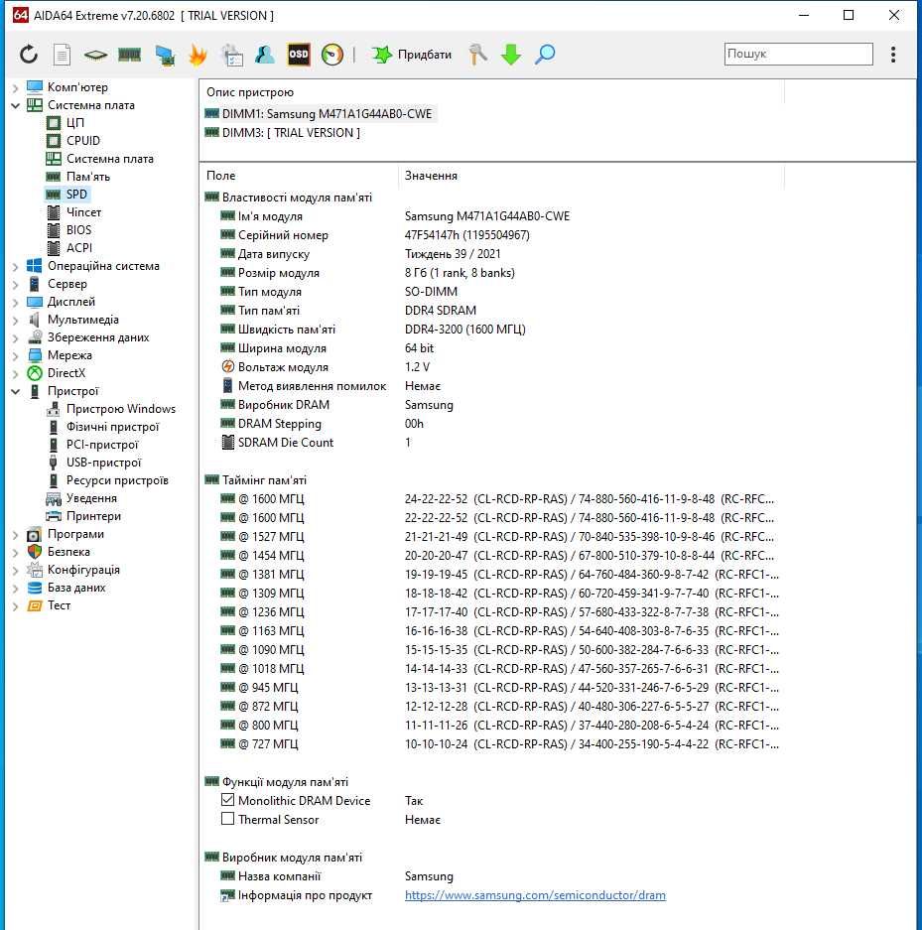Screen dimensions: 922x930
Task: Launch the flame stability test icon
Action: pos(198,55)
